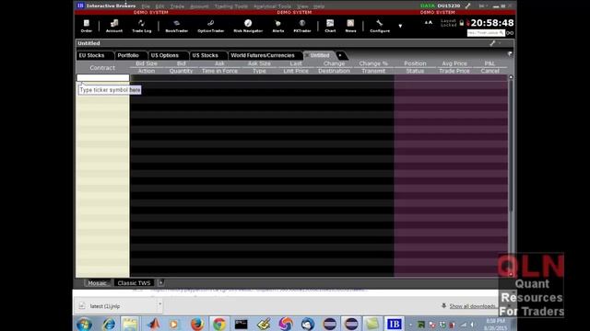Open Firefox from taskbar
The image size is (590, 331).
point(196,324)
